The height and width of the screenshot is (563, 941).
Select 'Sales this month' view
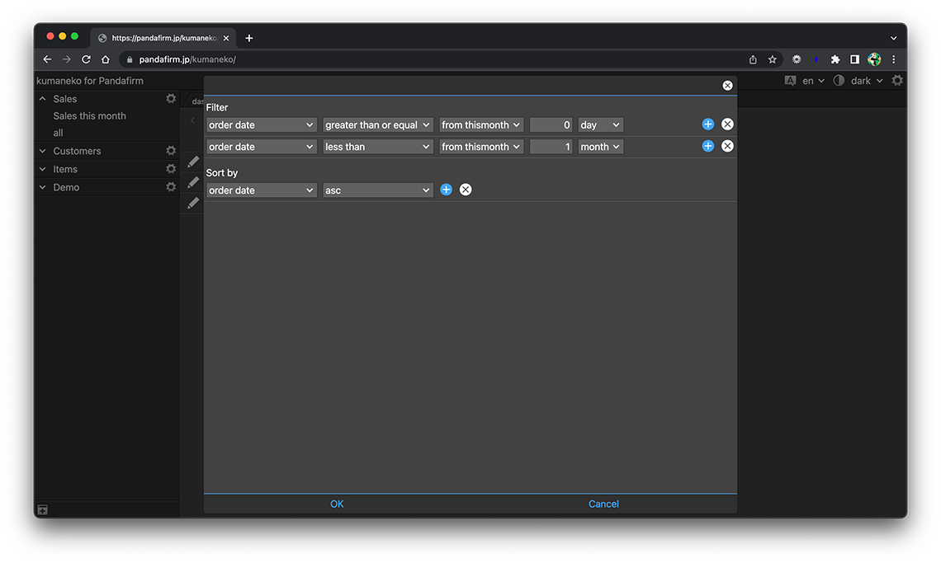click(89, 116)
